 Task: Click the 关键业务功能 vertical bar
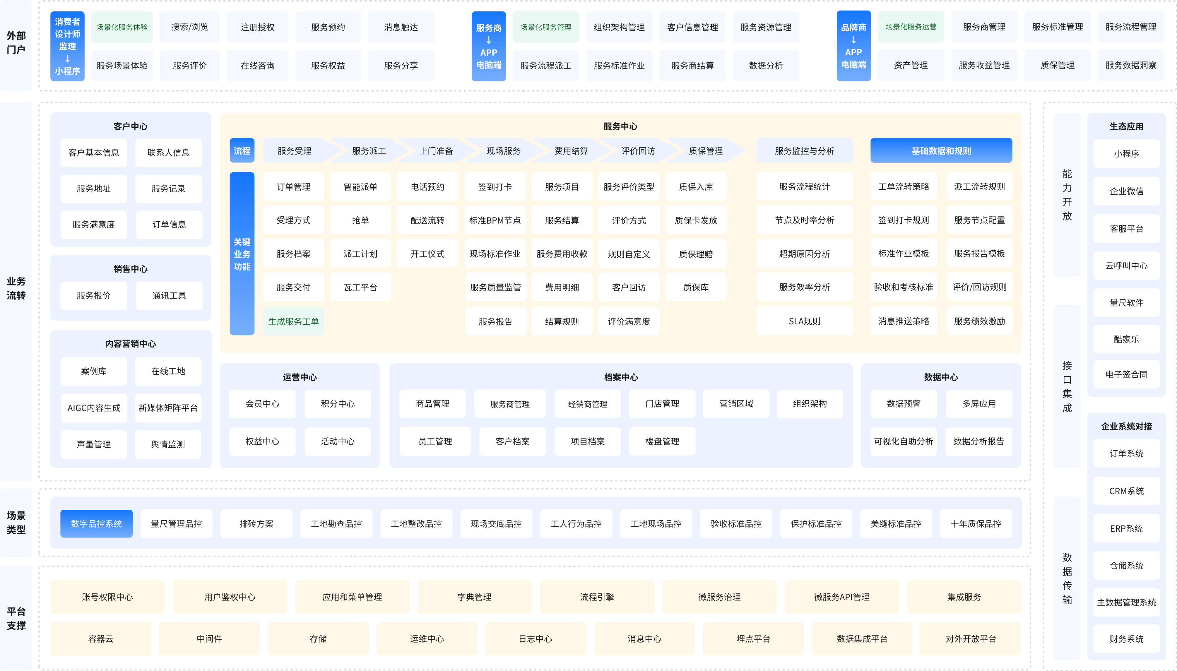pyautogui.click(x=242, y=254)
